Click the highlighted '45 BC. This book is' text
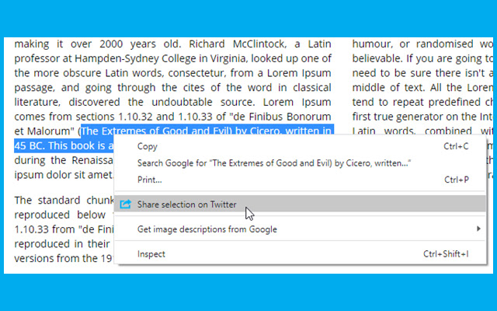The width and height of the screenshot is (497, 311). click(x=61, y=145)
